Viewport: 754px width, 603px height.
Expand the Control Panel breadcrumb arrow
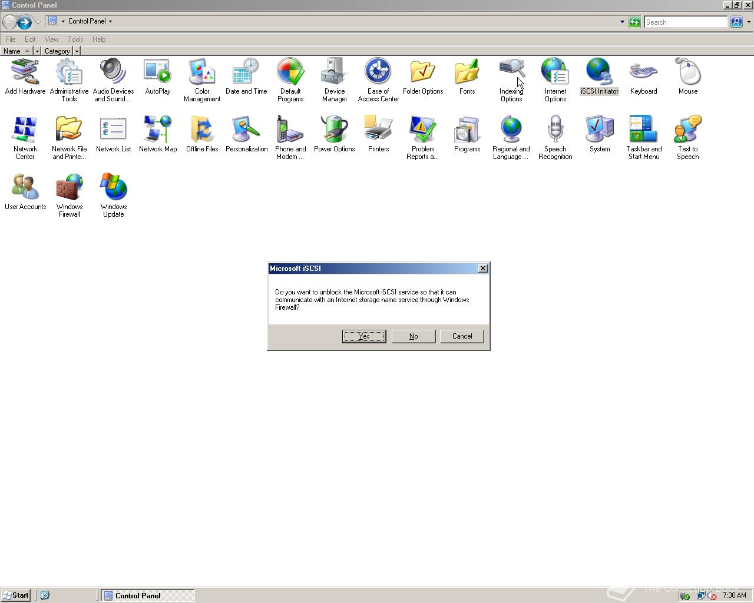(x=110, y=21)
